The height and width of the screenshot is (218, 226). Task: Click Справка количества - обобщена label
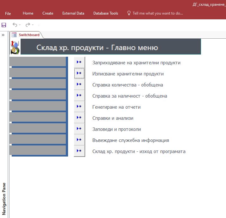pos(128,85)
